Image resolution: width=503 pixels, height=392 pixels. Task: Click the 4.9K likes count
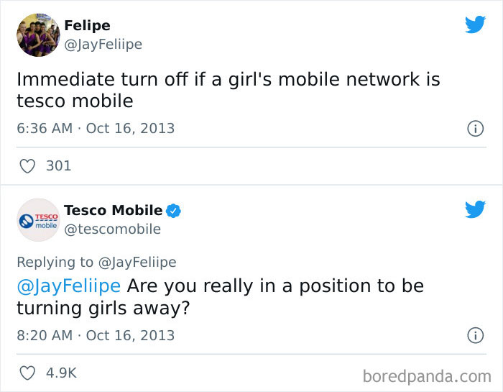coord(61,373)
